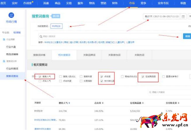
Task: Open the 最近7天 date range dropdown
Action: coord(161,17)
